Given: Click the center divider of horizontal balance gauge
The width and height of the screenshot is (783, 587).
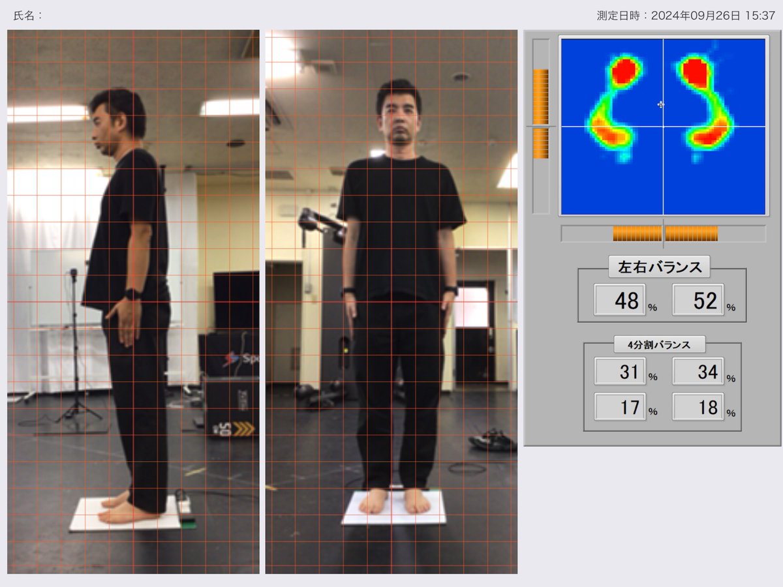Looking at the screenshot, I should [662, 232].
